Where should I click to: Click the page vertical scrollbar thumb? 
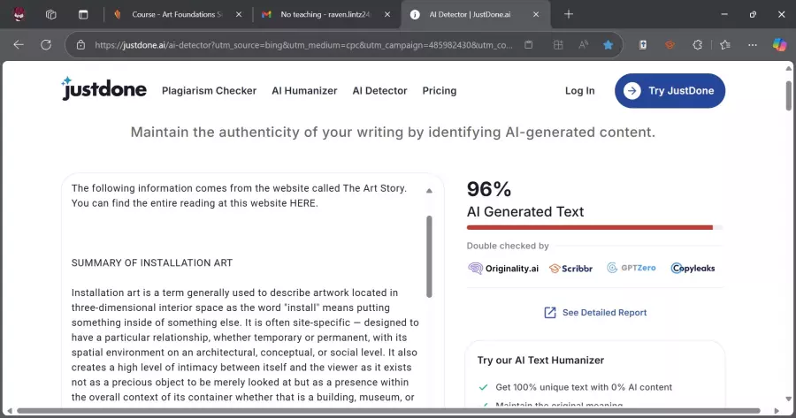[x=788, y=95]
